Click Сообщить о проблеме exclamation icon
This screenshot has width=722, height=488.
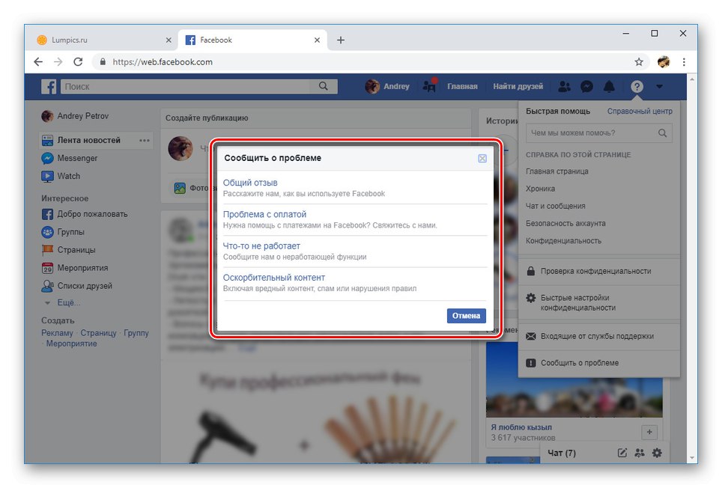(x=530, y=363)
